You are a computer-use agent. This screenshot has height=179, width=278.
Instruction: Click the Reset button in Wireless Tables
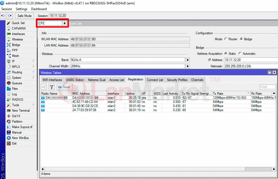[x=65, y=87]
